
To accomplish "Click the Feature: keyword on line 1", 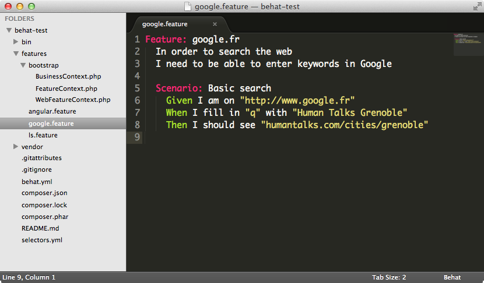I will [166, 39].
